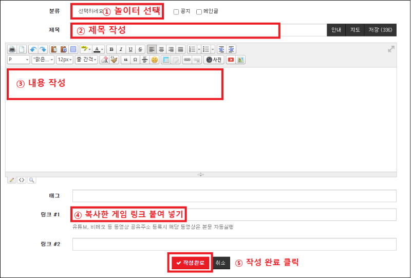411x278 pixels.
Task: Insert a YouTube video via the red icon
Action: (x=231, y=60)
